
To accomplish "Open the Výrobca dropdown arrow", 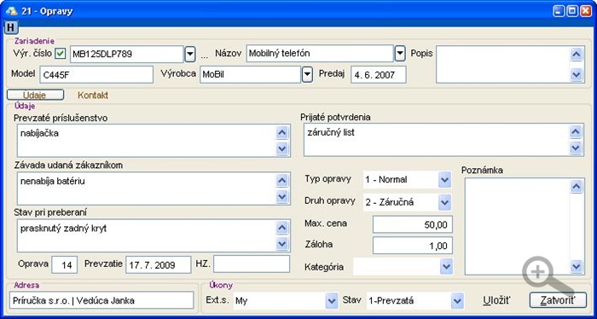I will click(307, 74).
